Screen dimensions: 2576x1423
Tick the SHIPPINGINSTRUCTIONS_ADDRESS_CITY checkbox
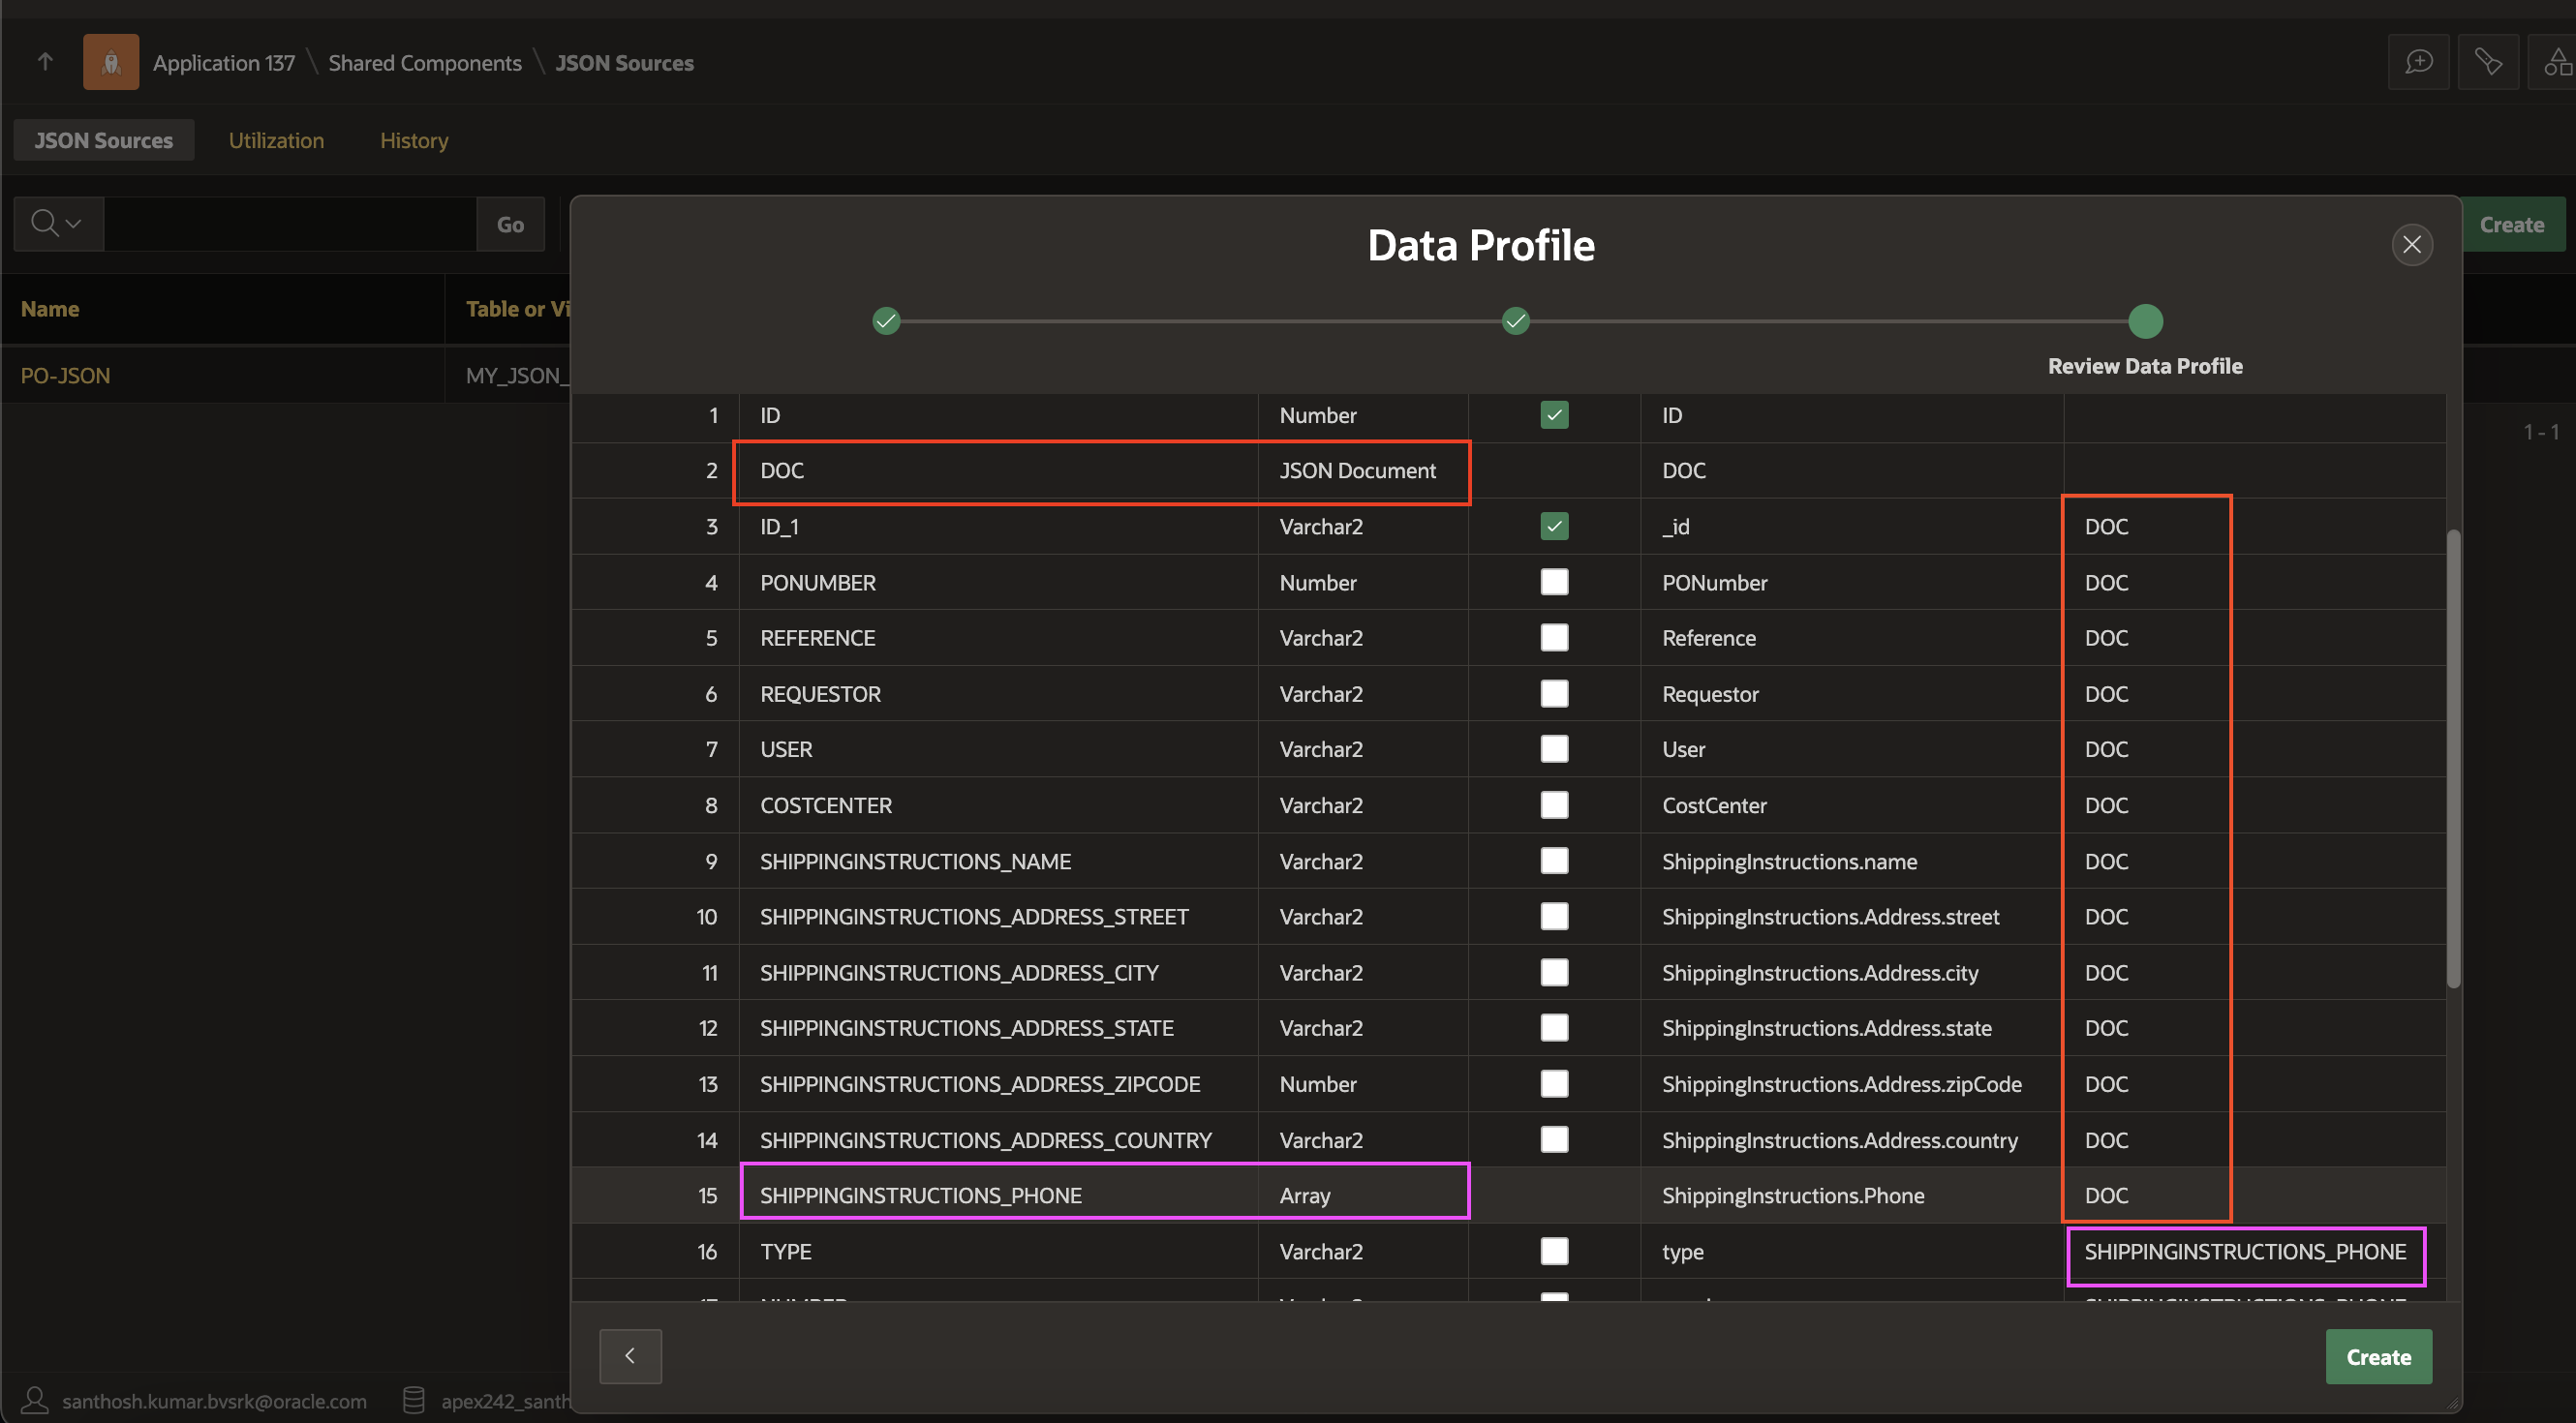(1554, 972)
